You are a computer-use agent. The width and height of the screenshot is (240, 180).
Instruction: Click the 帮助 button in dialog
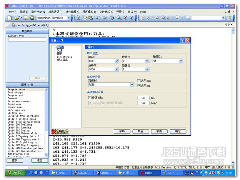122,131
